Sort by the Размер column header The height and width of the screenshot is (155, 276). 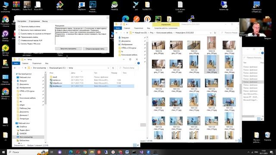114,73
